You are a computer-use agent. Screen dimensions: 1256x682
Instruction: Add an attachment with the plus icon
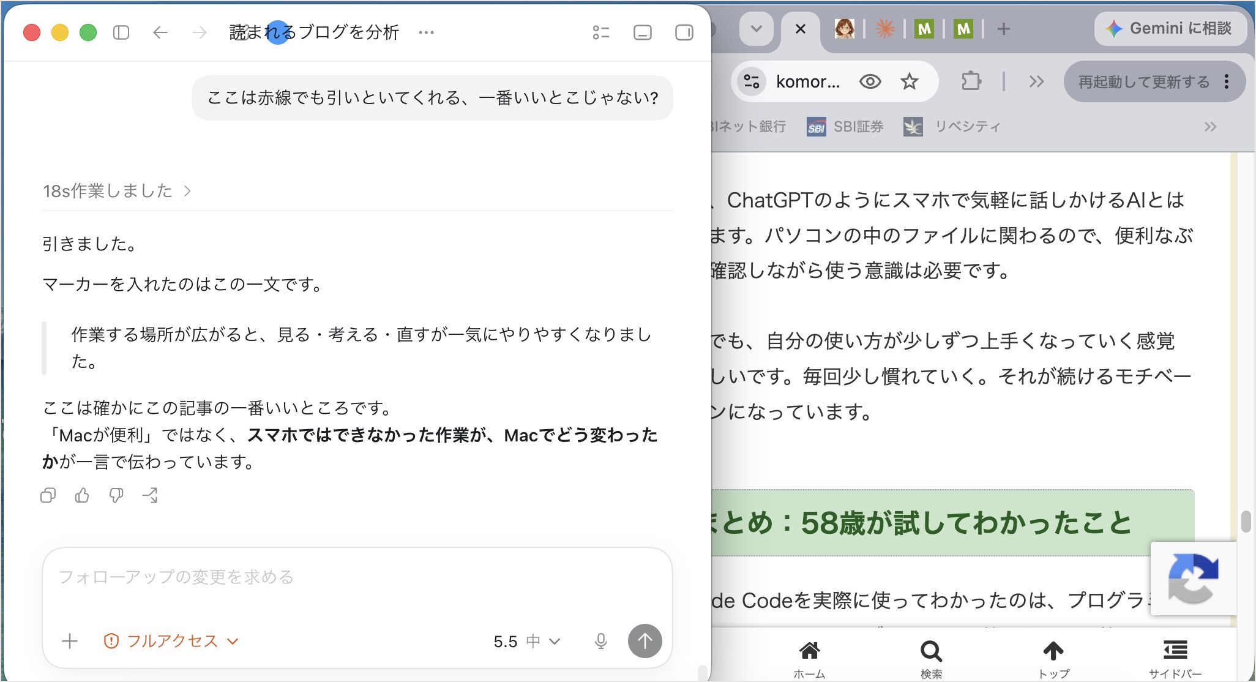(x=70, y=641)
